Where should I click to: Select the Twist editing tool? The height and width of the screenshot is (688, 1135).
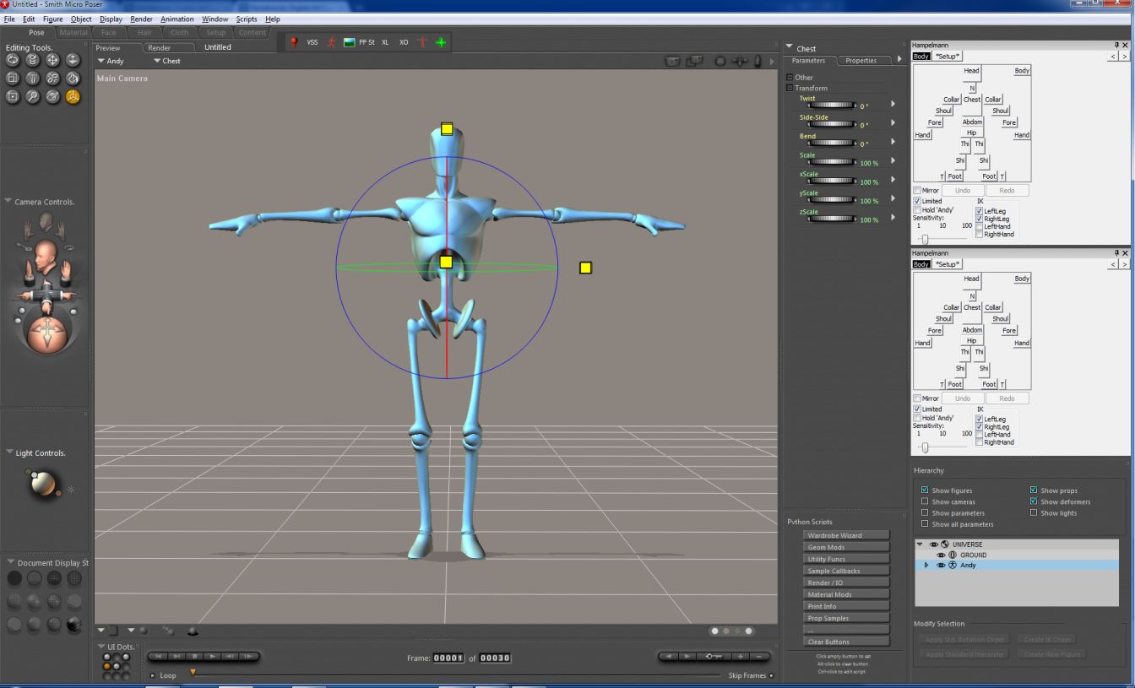click(x=33, y=60)
